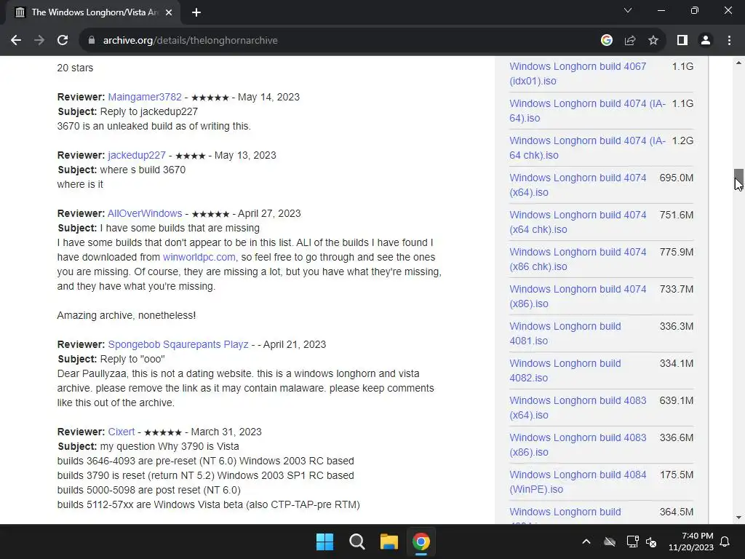Download Longhorn build 4083 (x64).iso
The height and width of the screenshot is (559, 745).
click(x=578, y=408)
